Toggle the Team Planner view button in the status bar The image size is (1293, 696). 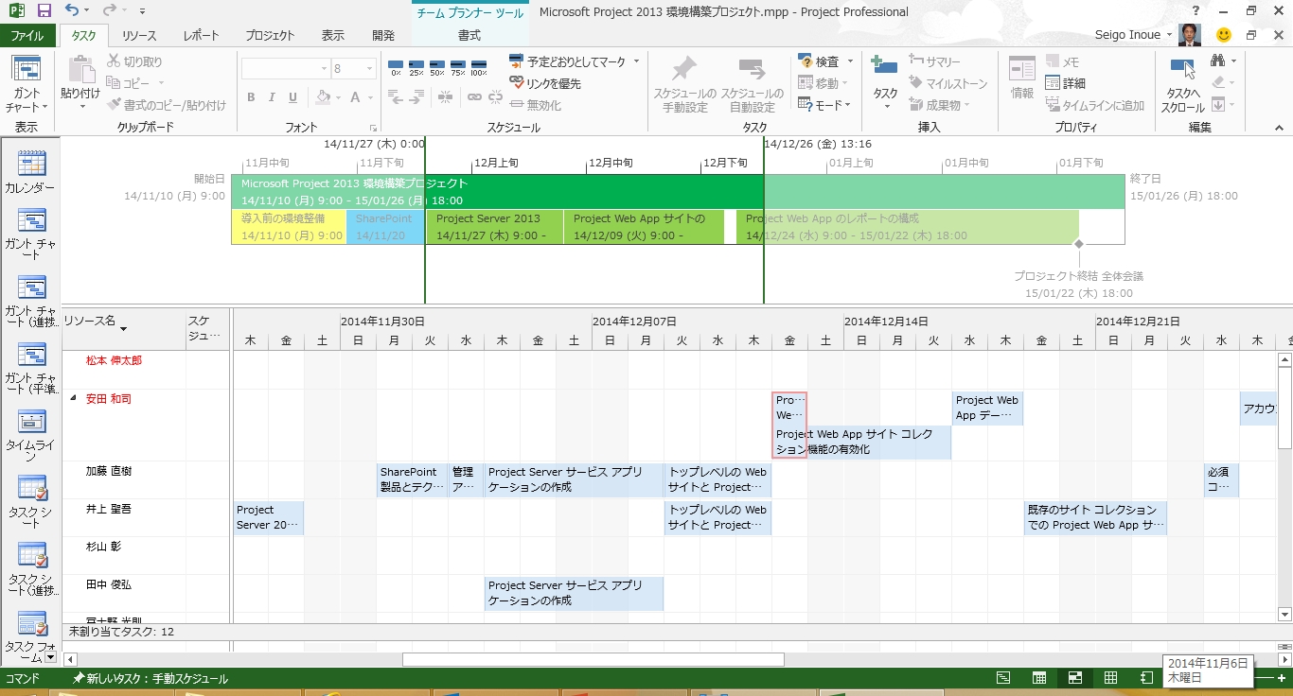(1075, 678)
